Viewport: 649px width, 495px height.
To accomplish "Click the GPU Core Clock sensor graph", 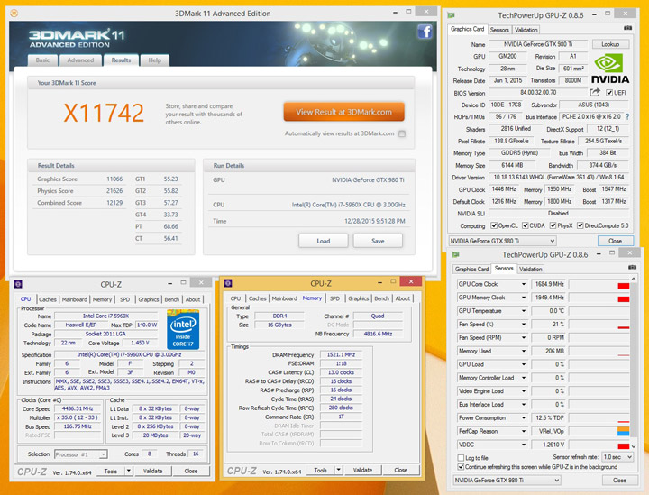I will pyautogui.click(x=599, y=284).
